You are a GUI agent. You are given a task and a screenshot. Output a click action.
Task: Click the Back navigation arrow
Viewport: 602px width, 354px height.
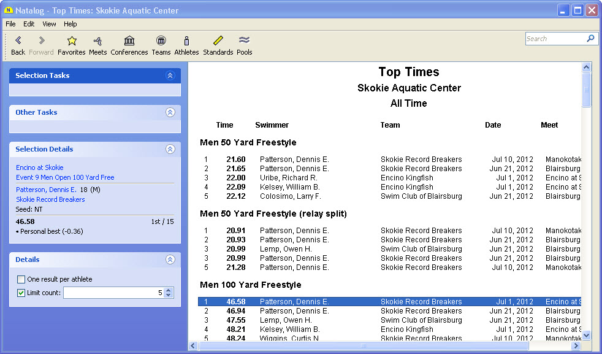(x=18, y=41)
